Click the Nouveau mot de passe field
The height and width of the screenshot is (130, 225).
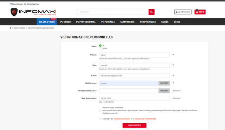point(129,91)
